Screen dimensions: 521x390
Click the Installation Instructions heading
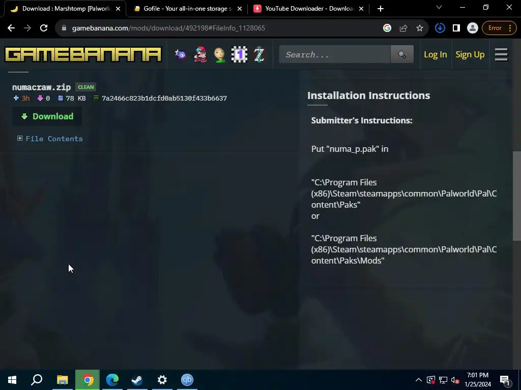[368, 95]
